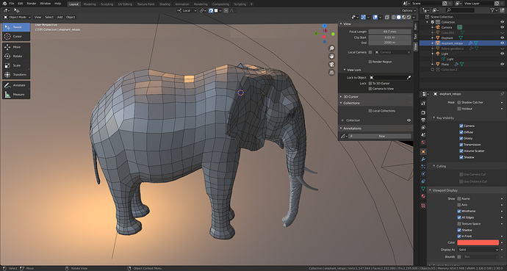Screen dimensions: 507x271
Task: Open the Modifier properties wrench tab
Action: (x=423, y=159)
